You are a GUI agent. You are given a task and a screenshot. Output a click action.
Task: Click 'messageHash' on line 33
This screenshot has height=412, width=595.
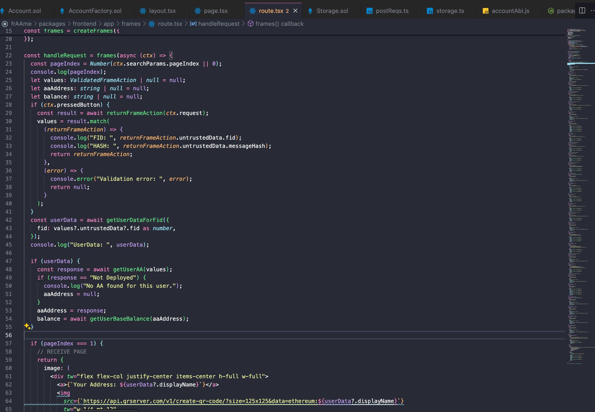247,146
